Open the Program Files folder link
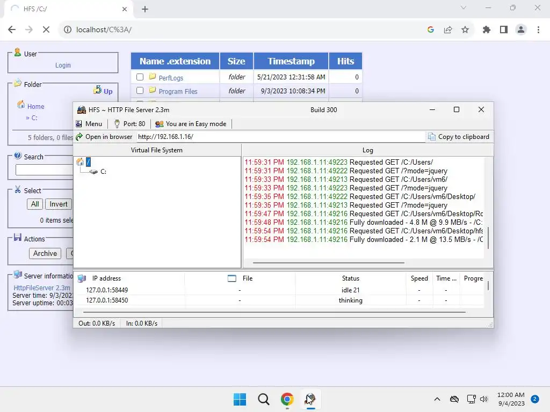Image resolution: width=550 pixels, height=412 pixels. pyautogui.click(x=178, y=91)
